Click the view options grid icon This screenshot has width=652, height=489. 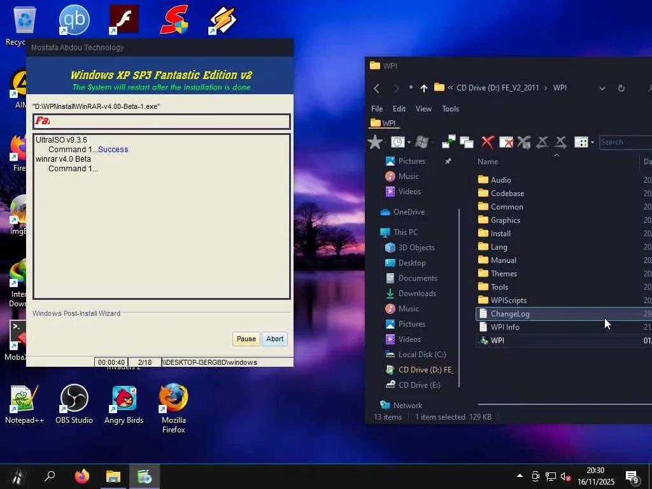pyautogui.click(x=581, y=142)
